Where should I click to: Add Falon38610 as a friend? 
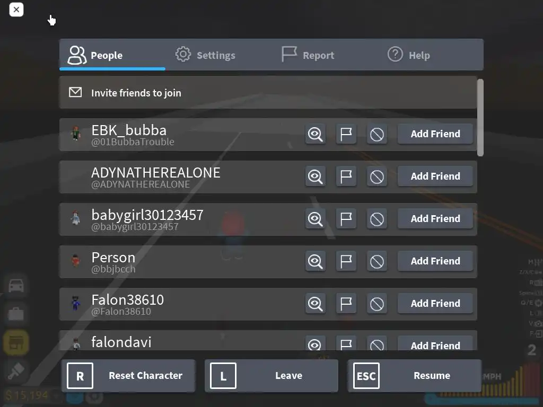pyautogui.click(x=435, y=304)
